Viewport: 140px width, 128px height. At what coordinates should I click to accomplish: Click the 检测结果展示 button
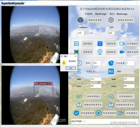click(94, 96)
